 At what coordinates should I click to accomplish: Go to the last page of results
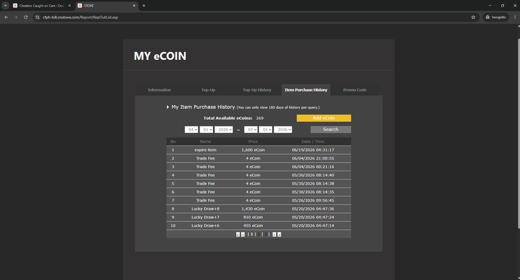point(279,234)
